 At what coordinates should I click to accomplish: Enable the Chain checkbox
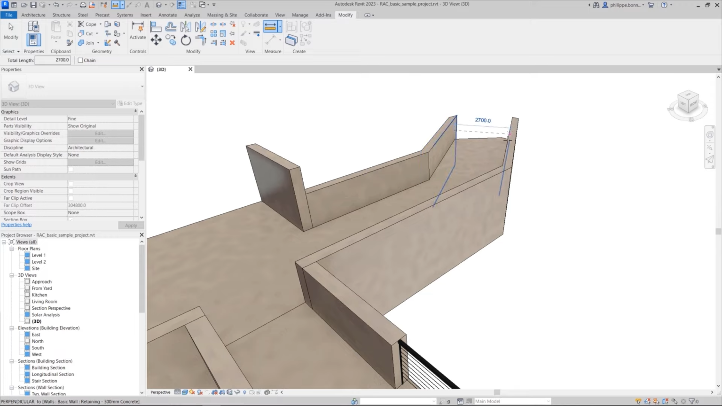coord(80,60)
